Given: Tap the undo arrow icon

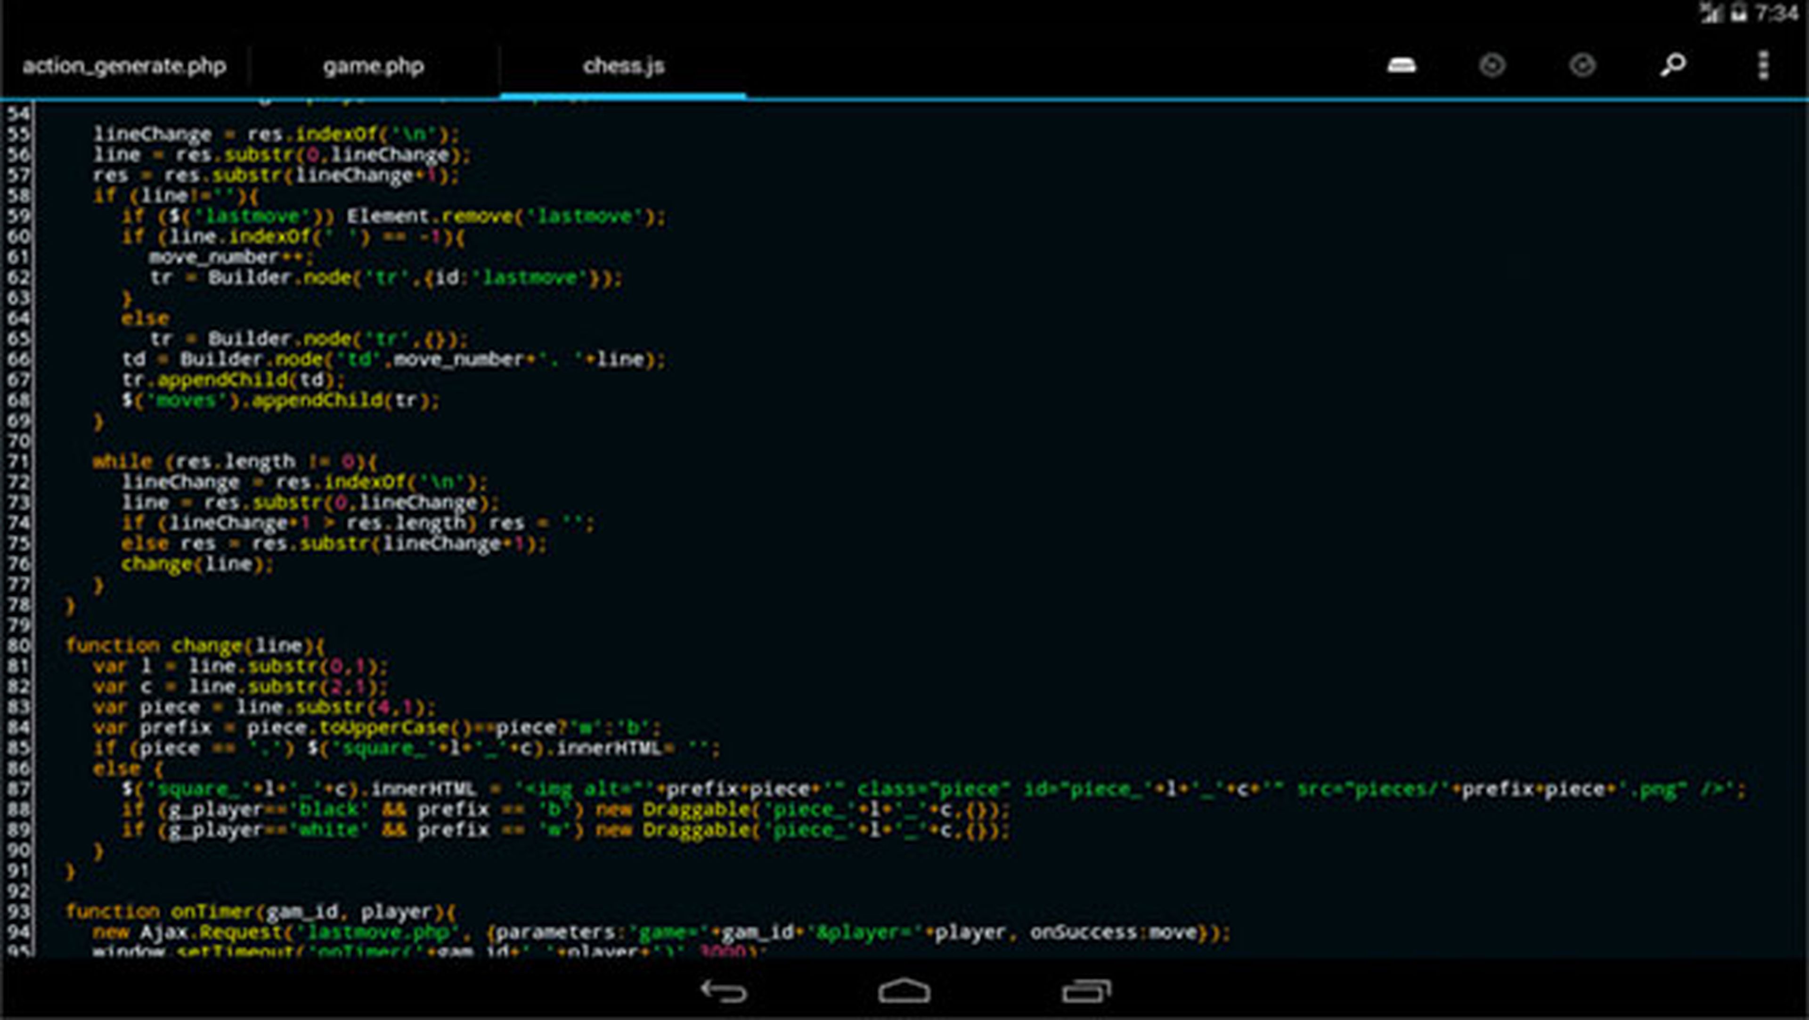Looking at the screenshot, I should tap(1491, 65).
